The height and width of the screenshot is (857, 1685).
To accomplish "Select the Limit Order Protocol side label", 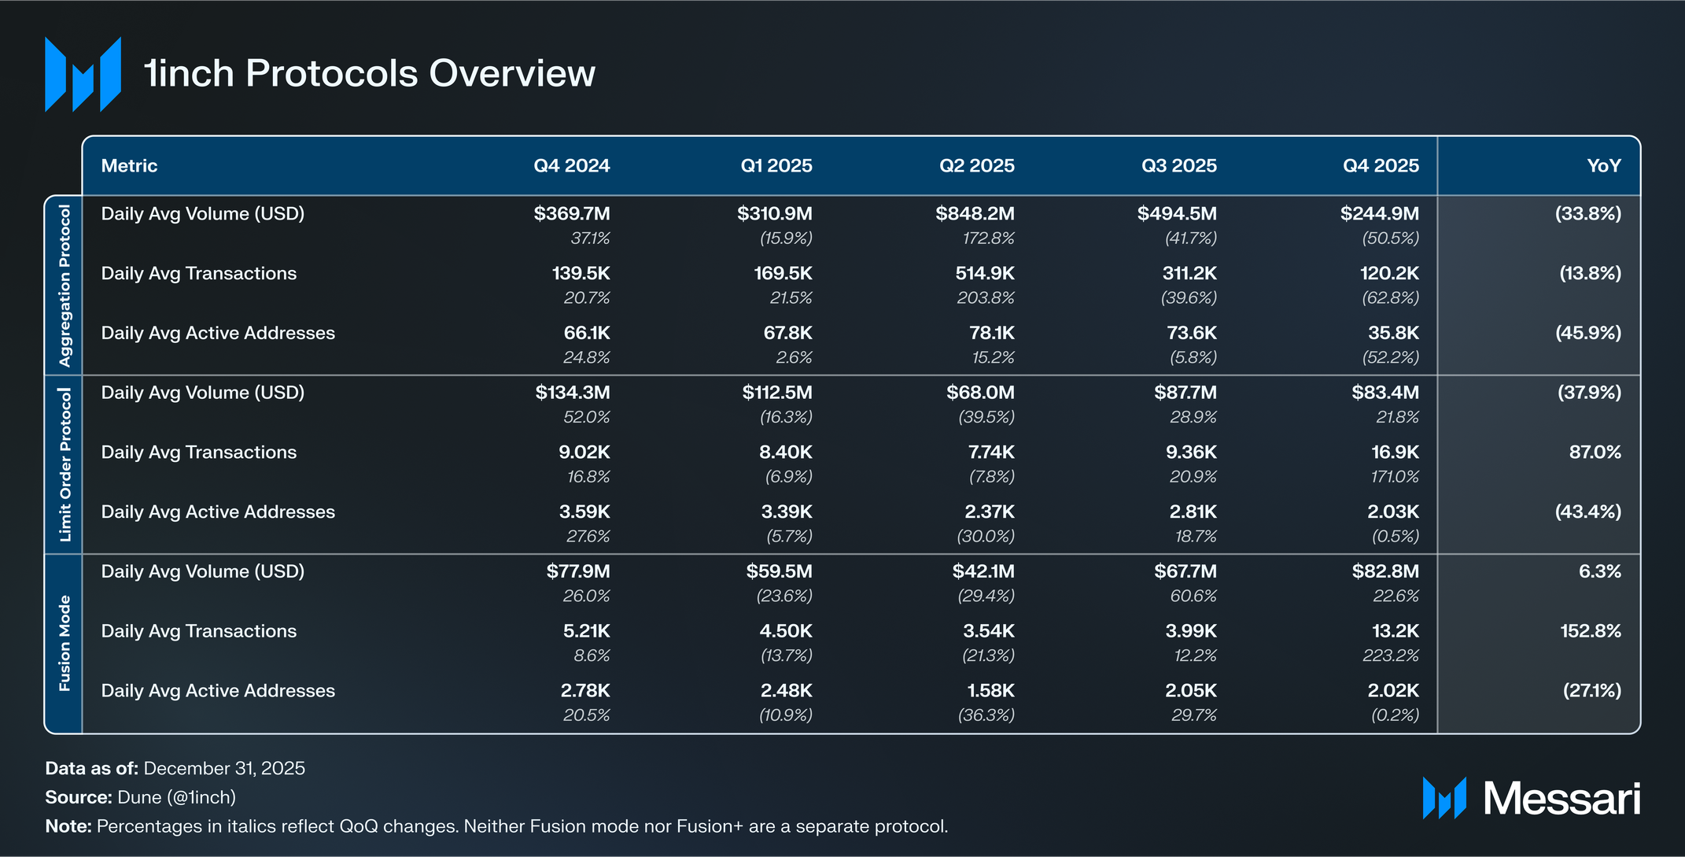I will pos(65,464).
